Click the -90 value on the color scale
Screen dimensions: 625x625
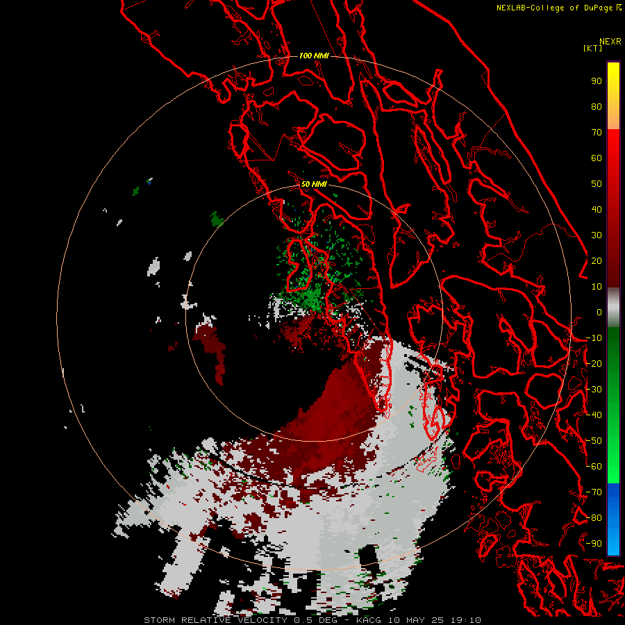(594, 543)
